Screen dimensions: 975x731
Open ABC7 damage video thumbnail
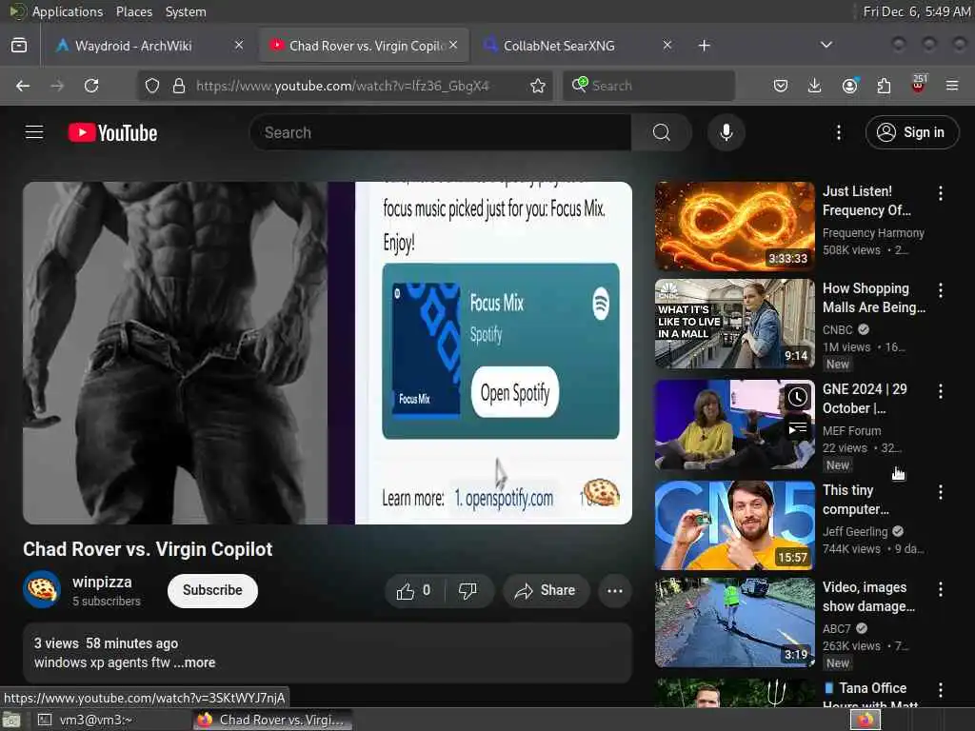[734, 622]
